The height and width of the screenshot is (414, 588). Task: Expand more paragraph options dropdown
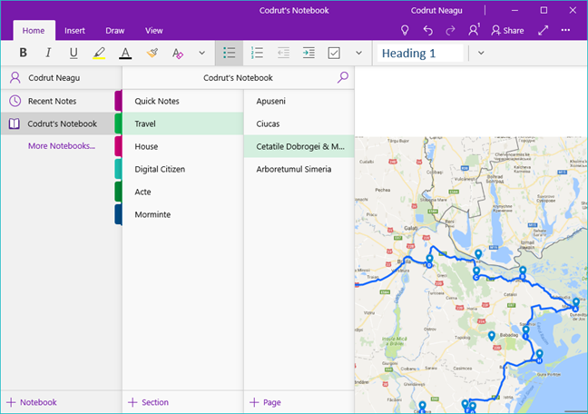[x=358, y=53]
